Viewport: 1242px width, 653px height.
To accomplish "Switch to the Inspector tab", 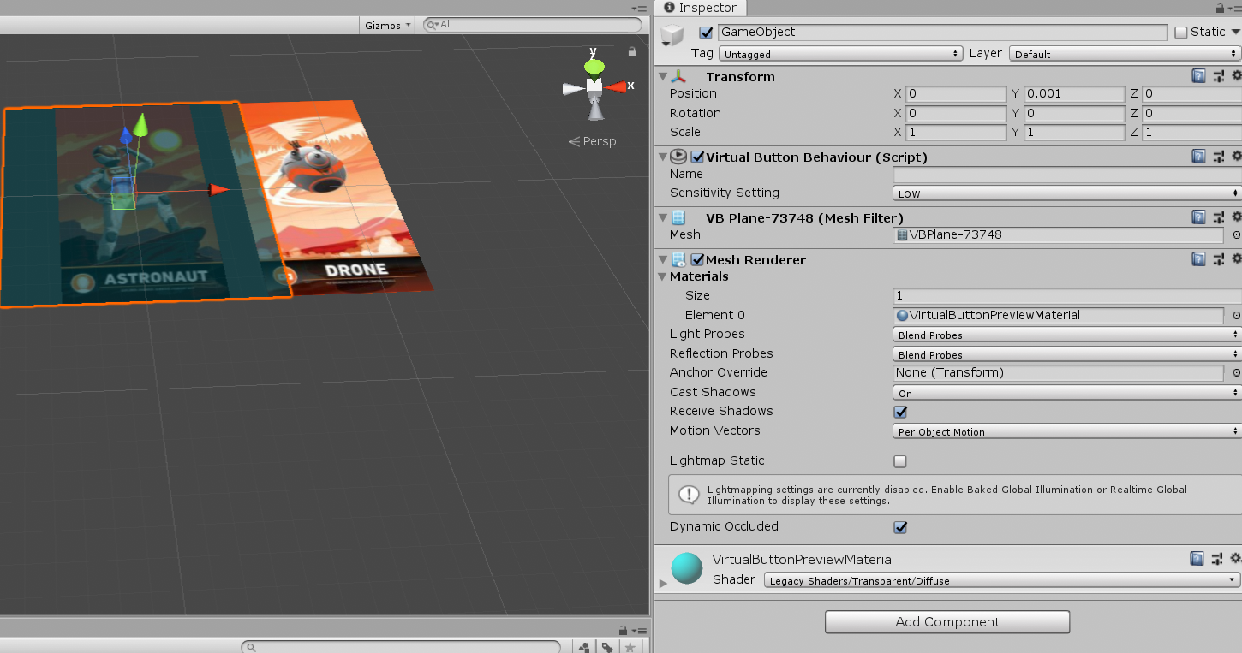I will click(x=700, y=8).
